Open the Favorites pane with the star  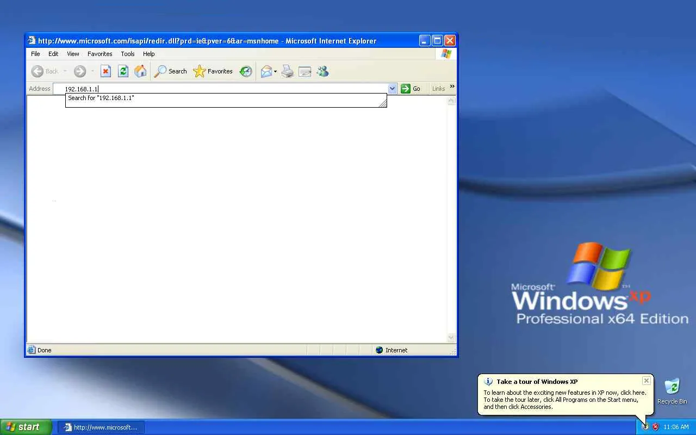click(x=213, y=71)
